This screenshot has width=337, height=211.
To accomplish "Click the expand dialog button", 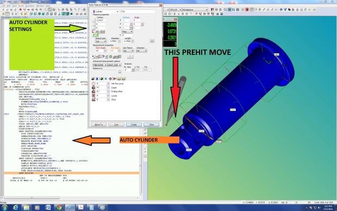I will coord(152,41).
